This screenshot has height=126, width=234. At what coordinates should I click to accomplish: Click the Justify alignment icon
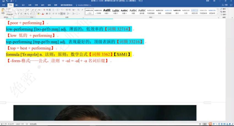click(x=61, y=14)
